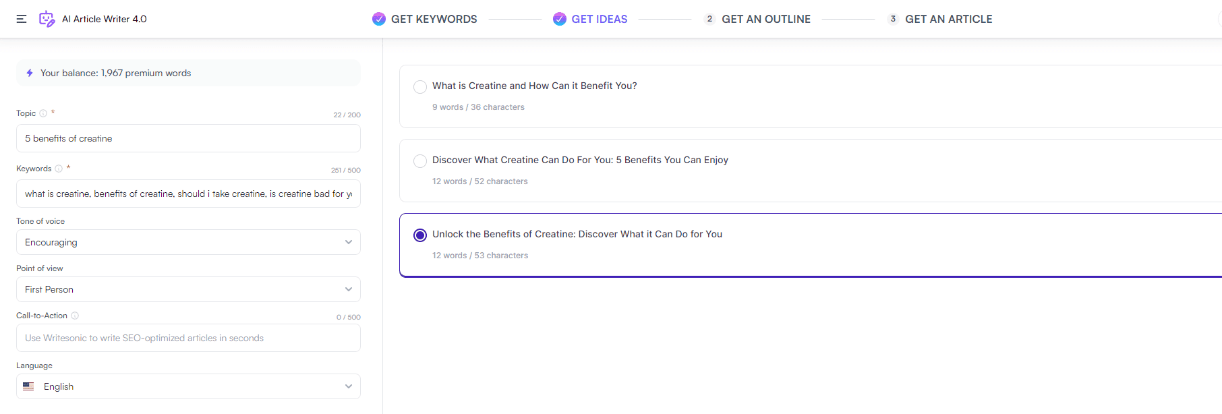The width and height of the screenshot is (1222, 414).
Task: Click the '251 / 500' keywords counter
Action: click(x=346, y=170)
